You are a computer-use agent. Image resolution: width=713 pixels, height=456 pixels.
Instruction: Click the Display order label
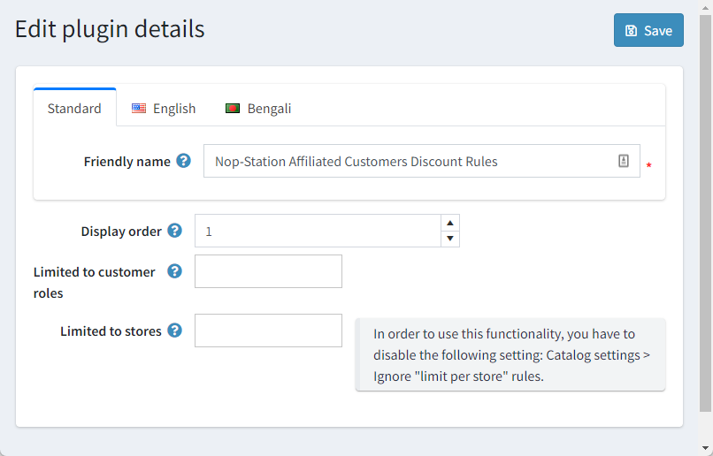[121, 232]
